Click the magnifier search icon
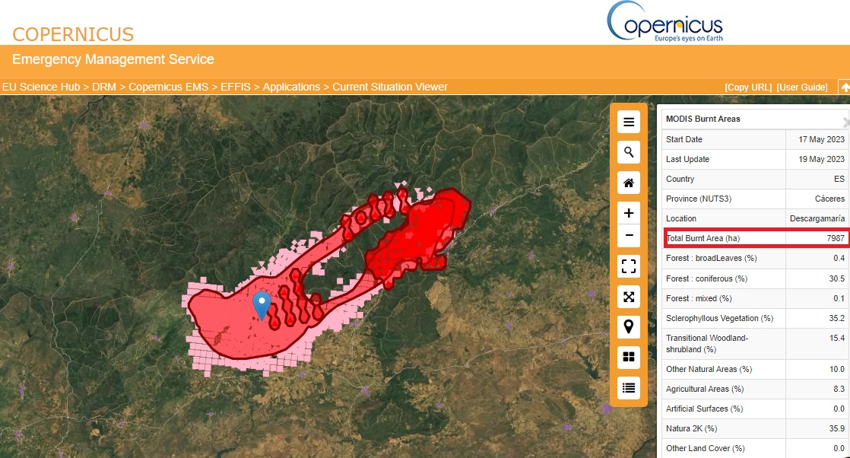Viewport: 850px width, 458px height. [628, 152]
